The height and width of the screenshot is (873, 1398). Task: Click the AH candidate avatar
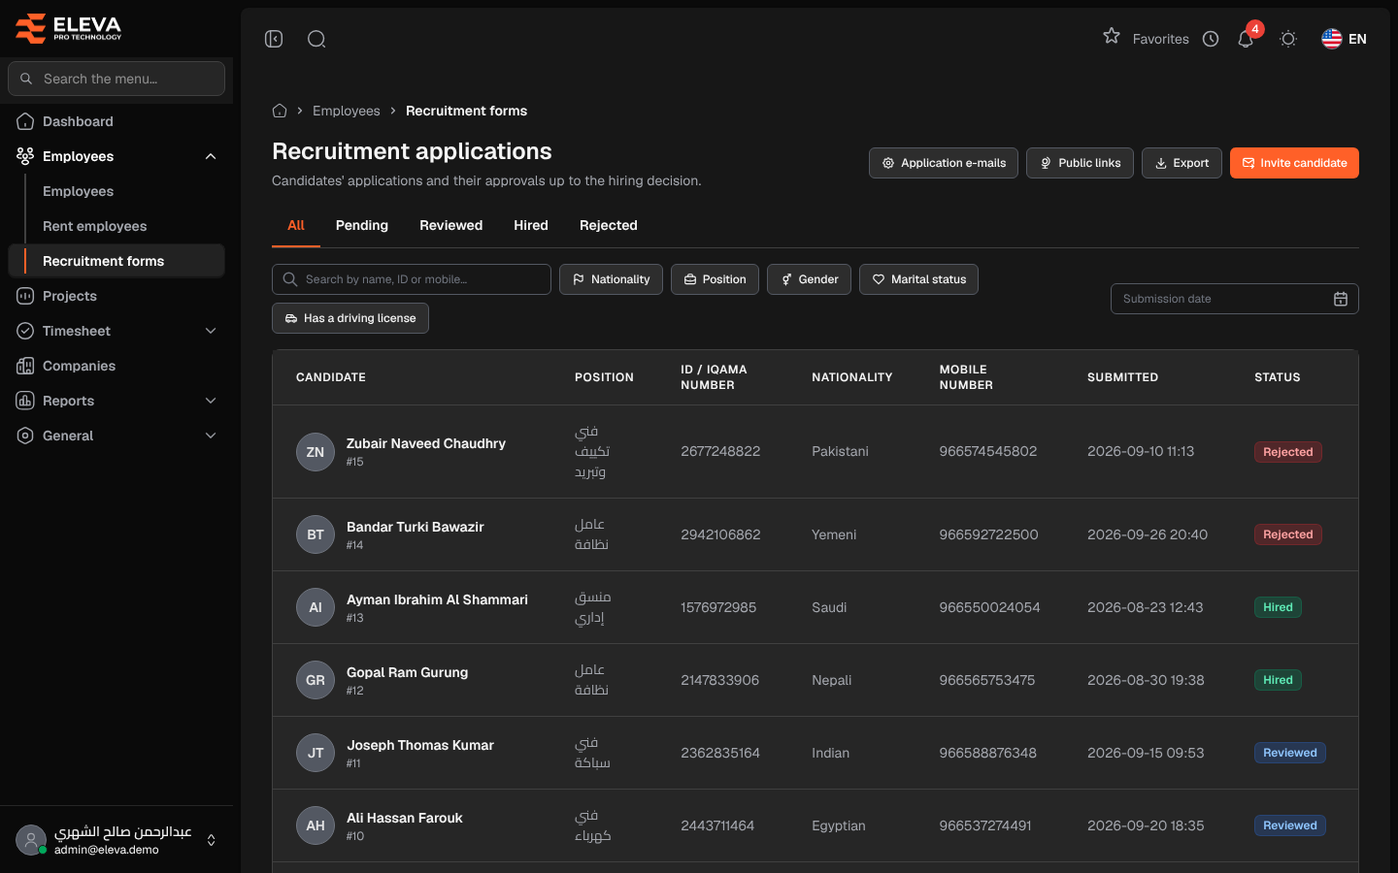point(316,825)
